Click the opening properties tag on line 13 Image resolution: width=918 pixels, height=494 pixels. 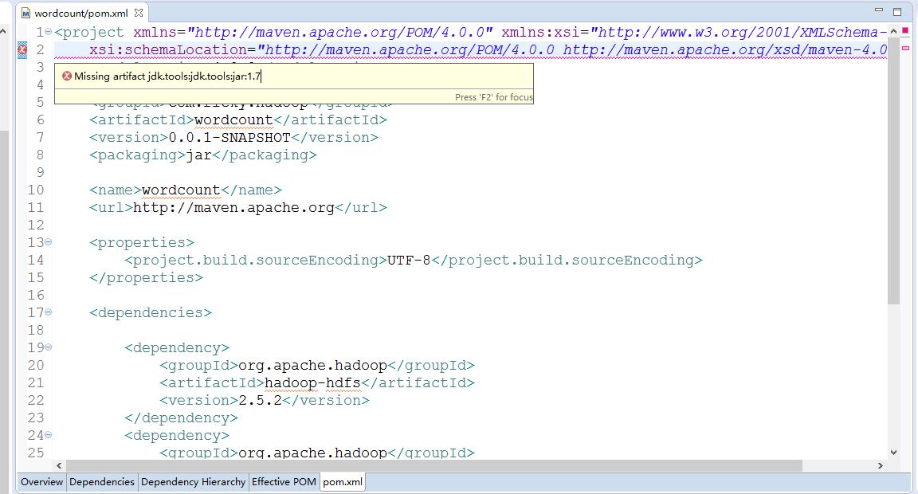coord(142,242)
